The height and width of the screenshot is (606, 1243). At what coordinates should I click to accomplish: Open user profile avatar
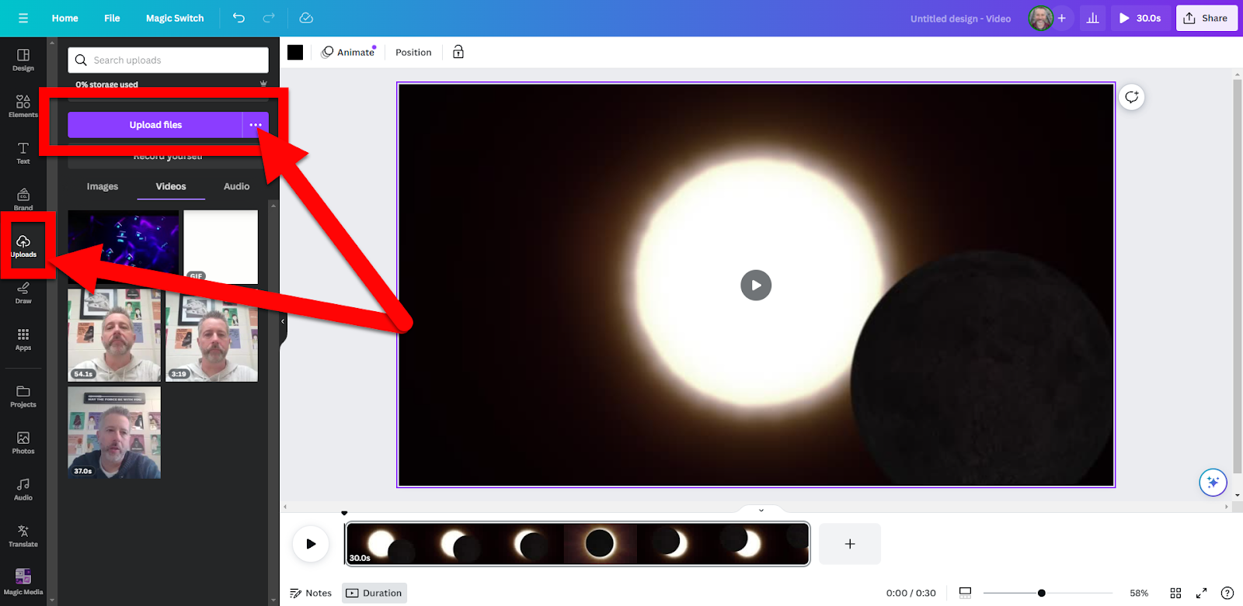(x=1040, y=18)
